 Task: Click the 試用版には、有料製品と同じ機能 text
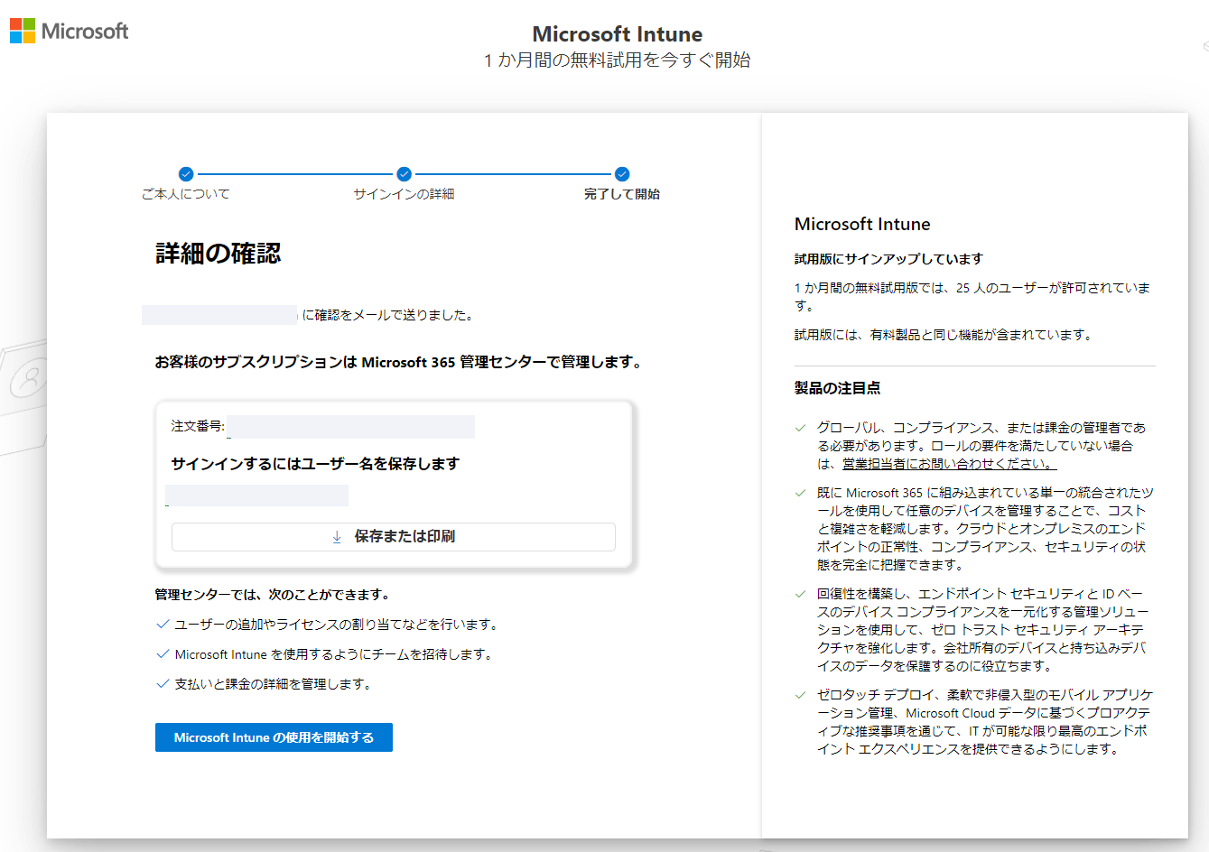coord(944,335)
